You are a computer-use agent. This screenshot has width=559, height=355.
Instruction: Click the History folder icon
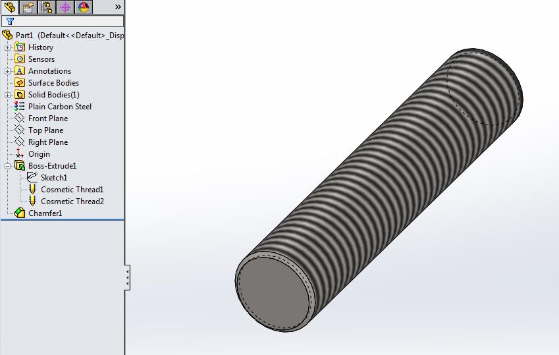[20, 47]
